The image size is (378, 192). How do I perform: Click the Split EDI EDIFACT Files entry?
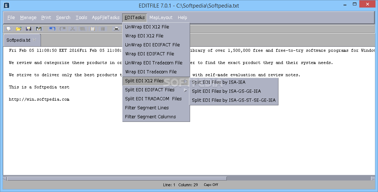pyautogui.click(x=156, y=90)
